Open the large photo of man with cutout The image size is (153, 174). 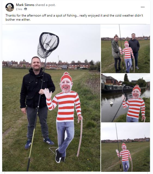click(51, 98)
